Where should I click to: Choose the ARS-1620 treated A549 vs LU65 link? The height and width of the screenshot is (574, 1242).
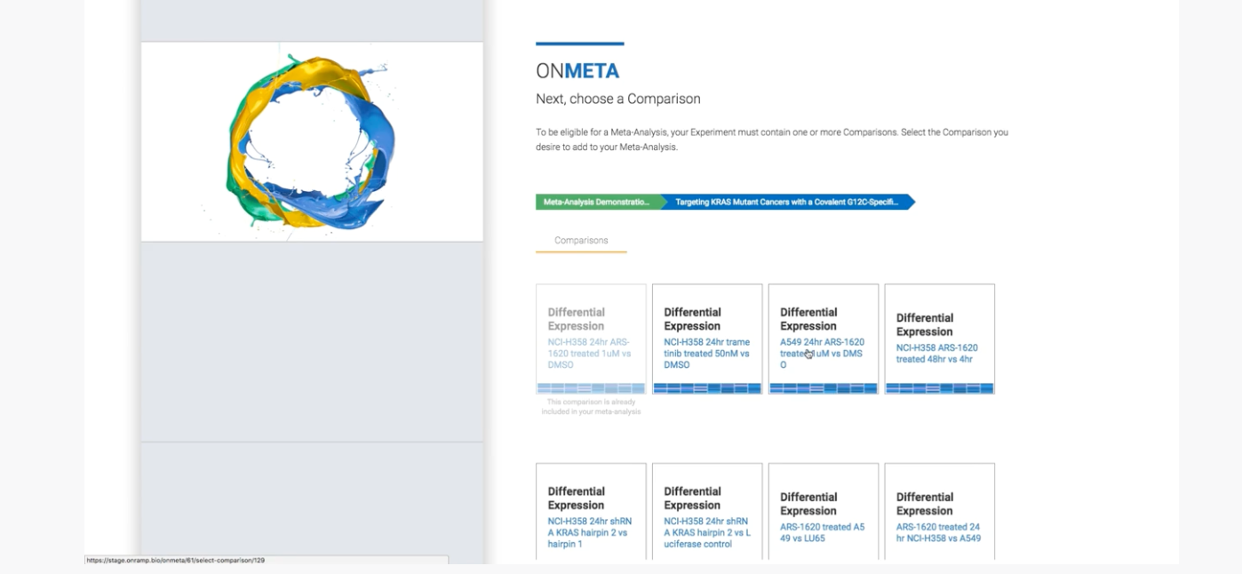click(x=822, y=532)
